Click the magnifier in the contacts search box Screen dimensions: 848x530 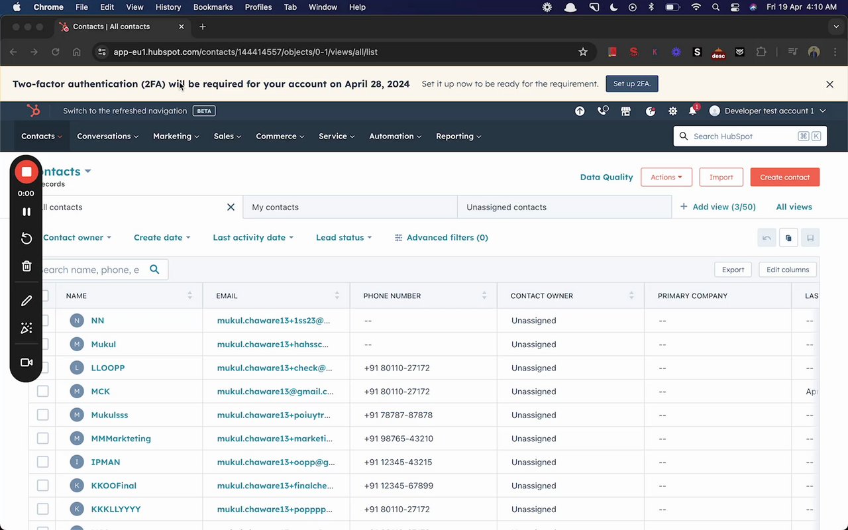[x=154, y=270]
